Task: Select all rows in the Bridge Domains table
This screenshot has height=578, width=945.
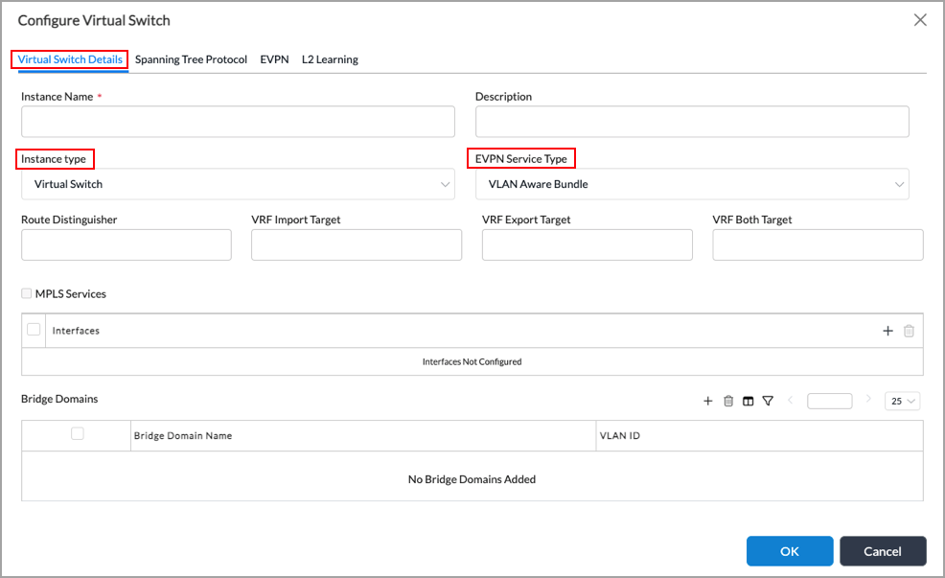Action: tap(76, 434)
